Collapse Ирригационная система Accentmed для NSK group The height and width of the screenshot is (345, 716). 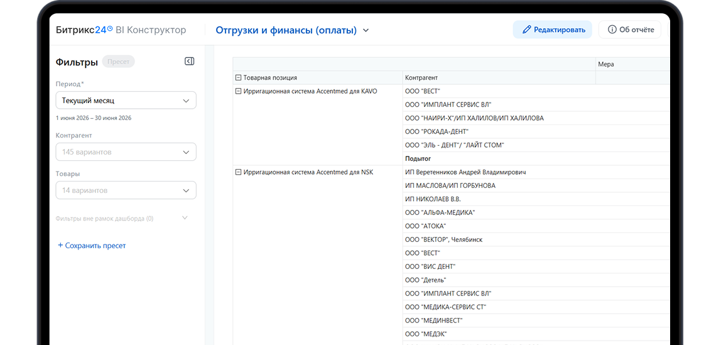pos(238,172)
